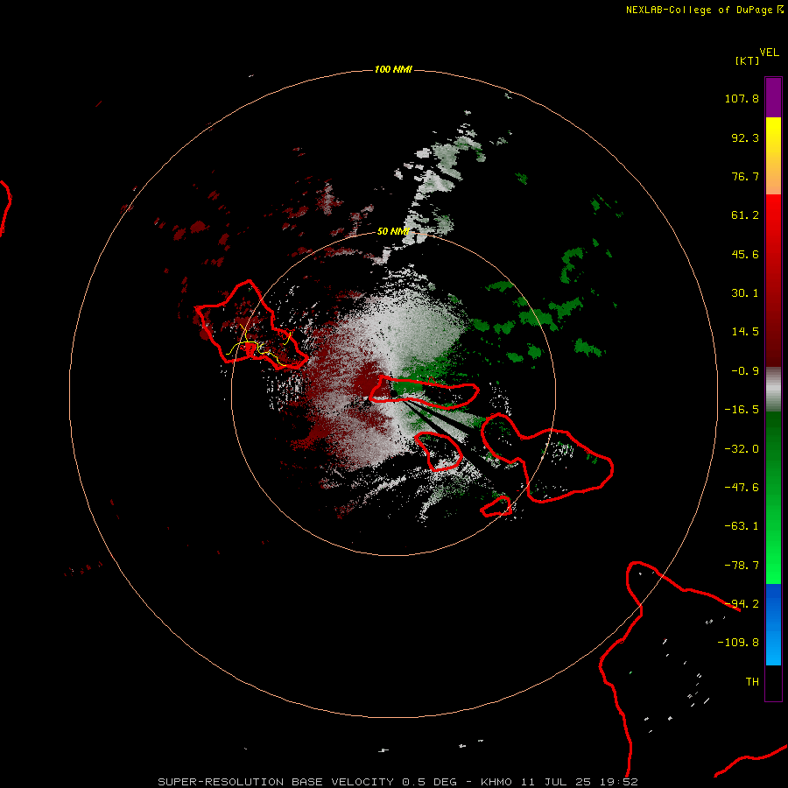Click the TH legend label

(x=752, y=682)
